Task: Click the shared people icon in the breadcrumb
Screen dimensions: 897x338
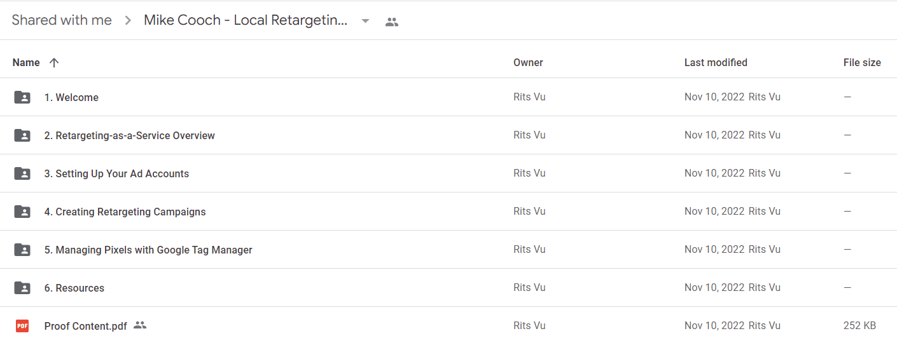Action: tap(392, 22)
